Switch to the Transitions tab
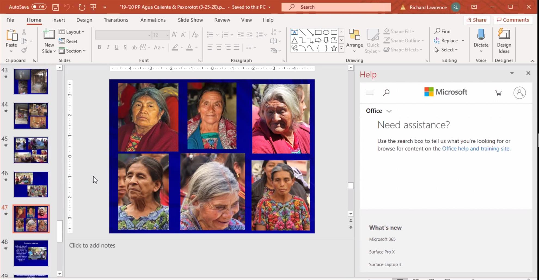 pos(116,20)
